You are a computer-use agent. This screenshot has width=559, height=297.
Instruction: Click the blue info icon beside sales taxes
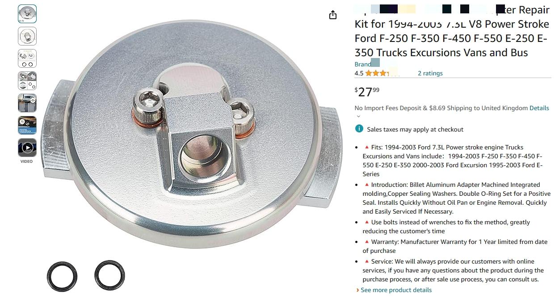pos(359,129)
